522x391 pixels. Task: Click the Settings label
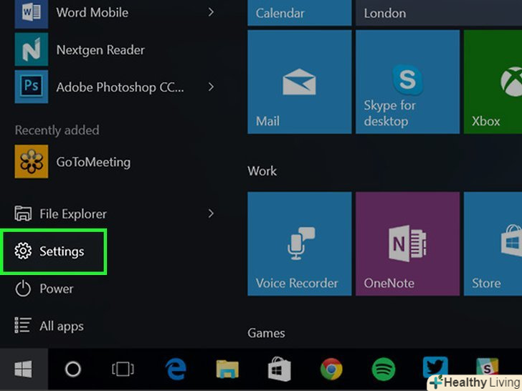(62, 251)
